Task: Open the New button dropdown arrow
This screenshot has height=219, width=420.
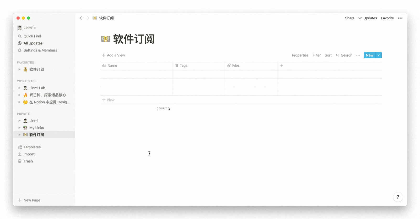Action: point(379,55)
